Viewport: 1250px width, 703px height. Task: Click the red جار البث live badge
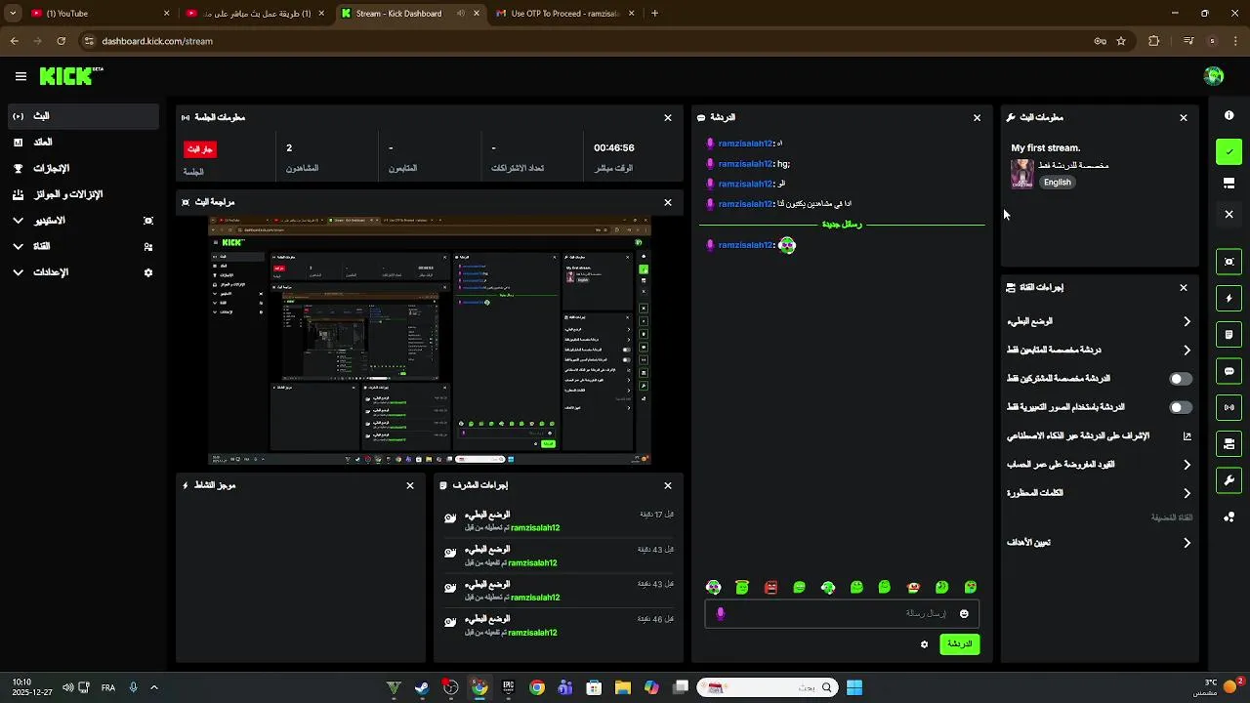tap(200, 149)
